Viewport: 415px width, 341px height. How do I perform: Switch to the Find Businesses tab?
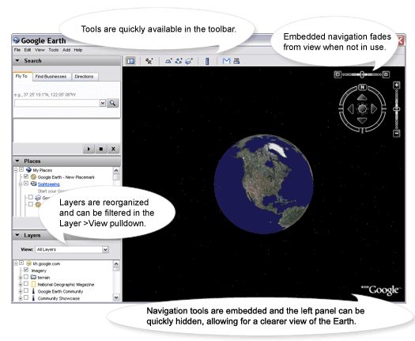click(51, 77)
